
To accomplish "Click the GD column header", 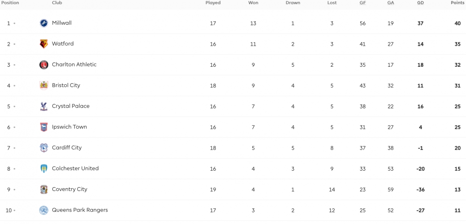I will pos(420,3).
